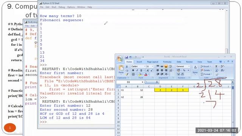Save the workbook from the Quick Access Toolbar
This screenshot has width=242, height=136.
pyautogui.click(x=126, y=57)
